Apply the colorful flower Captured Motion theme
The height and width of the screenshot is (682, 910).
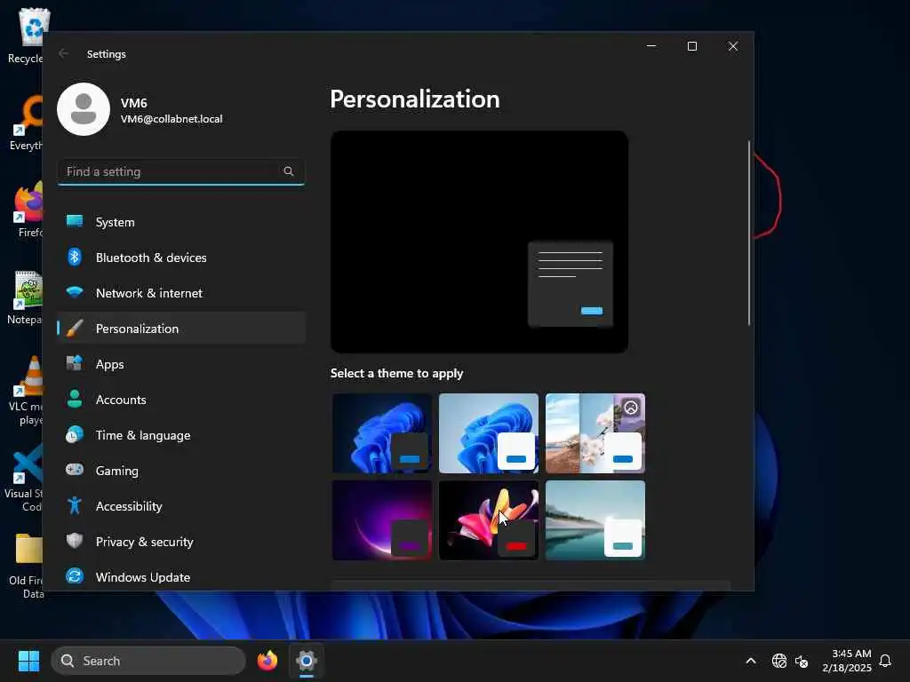[x=489, y=520]
